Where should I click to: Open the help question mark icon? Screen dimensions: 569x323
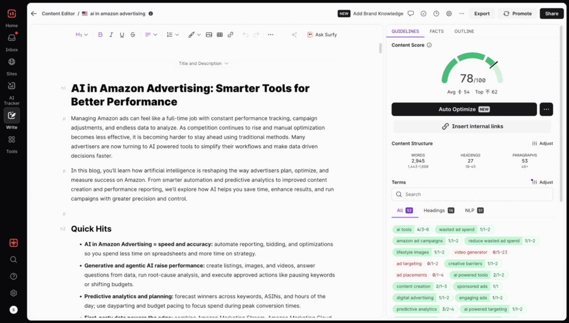click(x=14, y=276)
